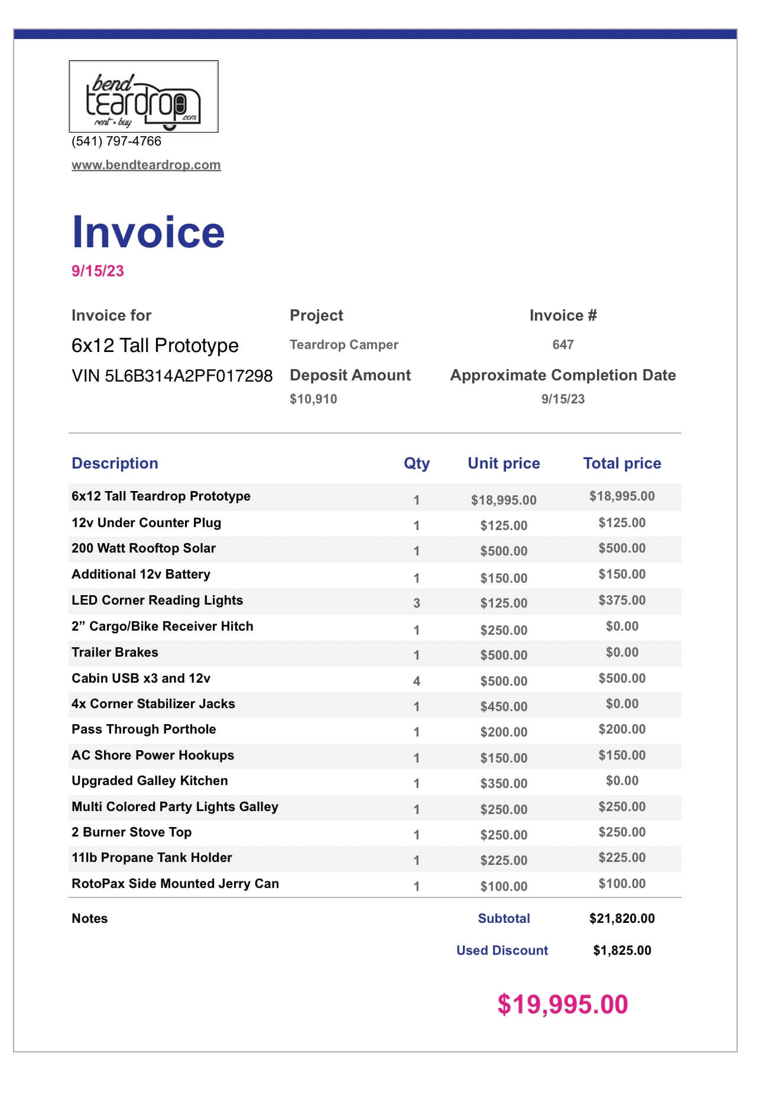The width and height of the screenshot is (759, 1111).
Task: Click the $500.00 unit price for 200 Watt Rooftop Solar
Action: coord(504,551)
